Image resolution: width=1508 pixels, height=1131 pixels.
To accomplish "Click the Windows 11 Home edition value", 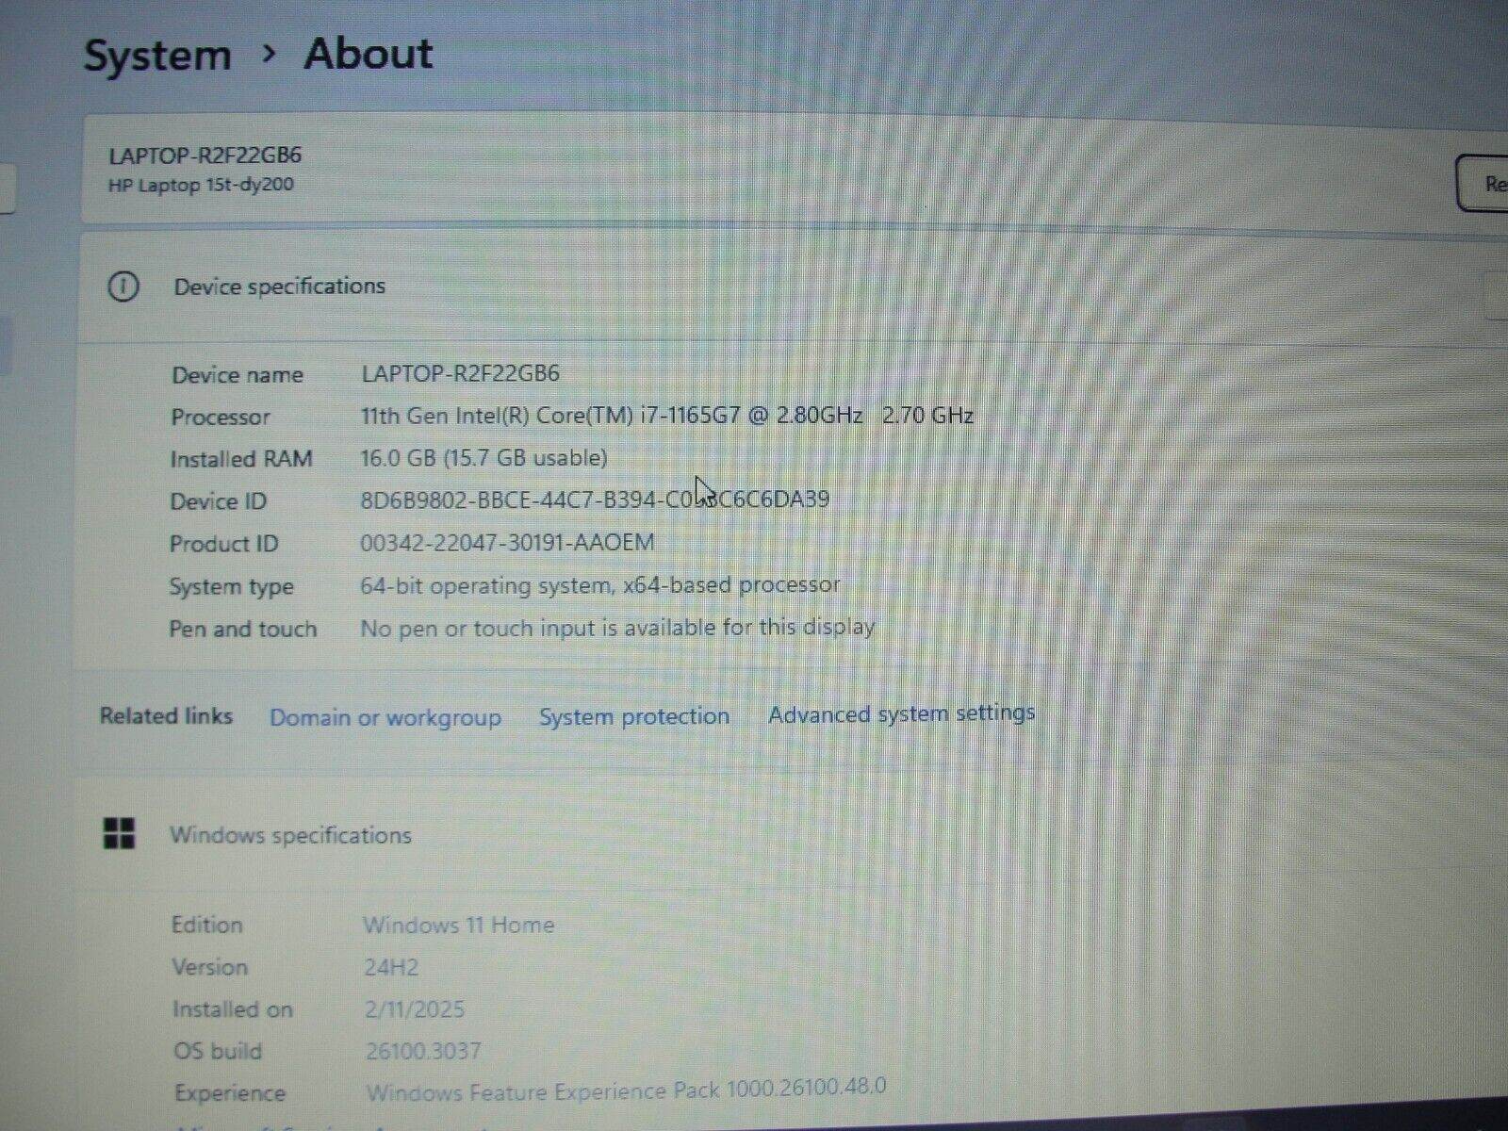I will point(458,925).
